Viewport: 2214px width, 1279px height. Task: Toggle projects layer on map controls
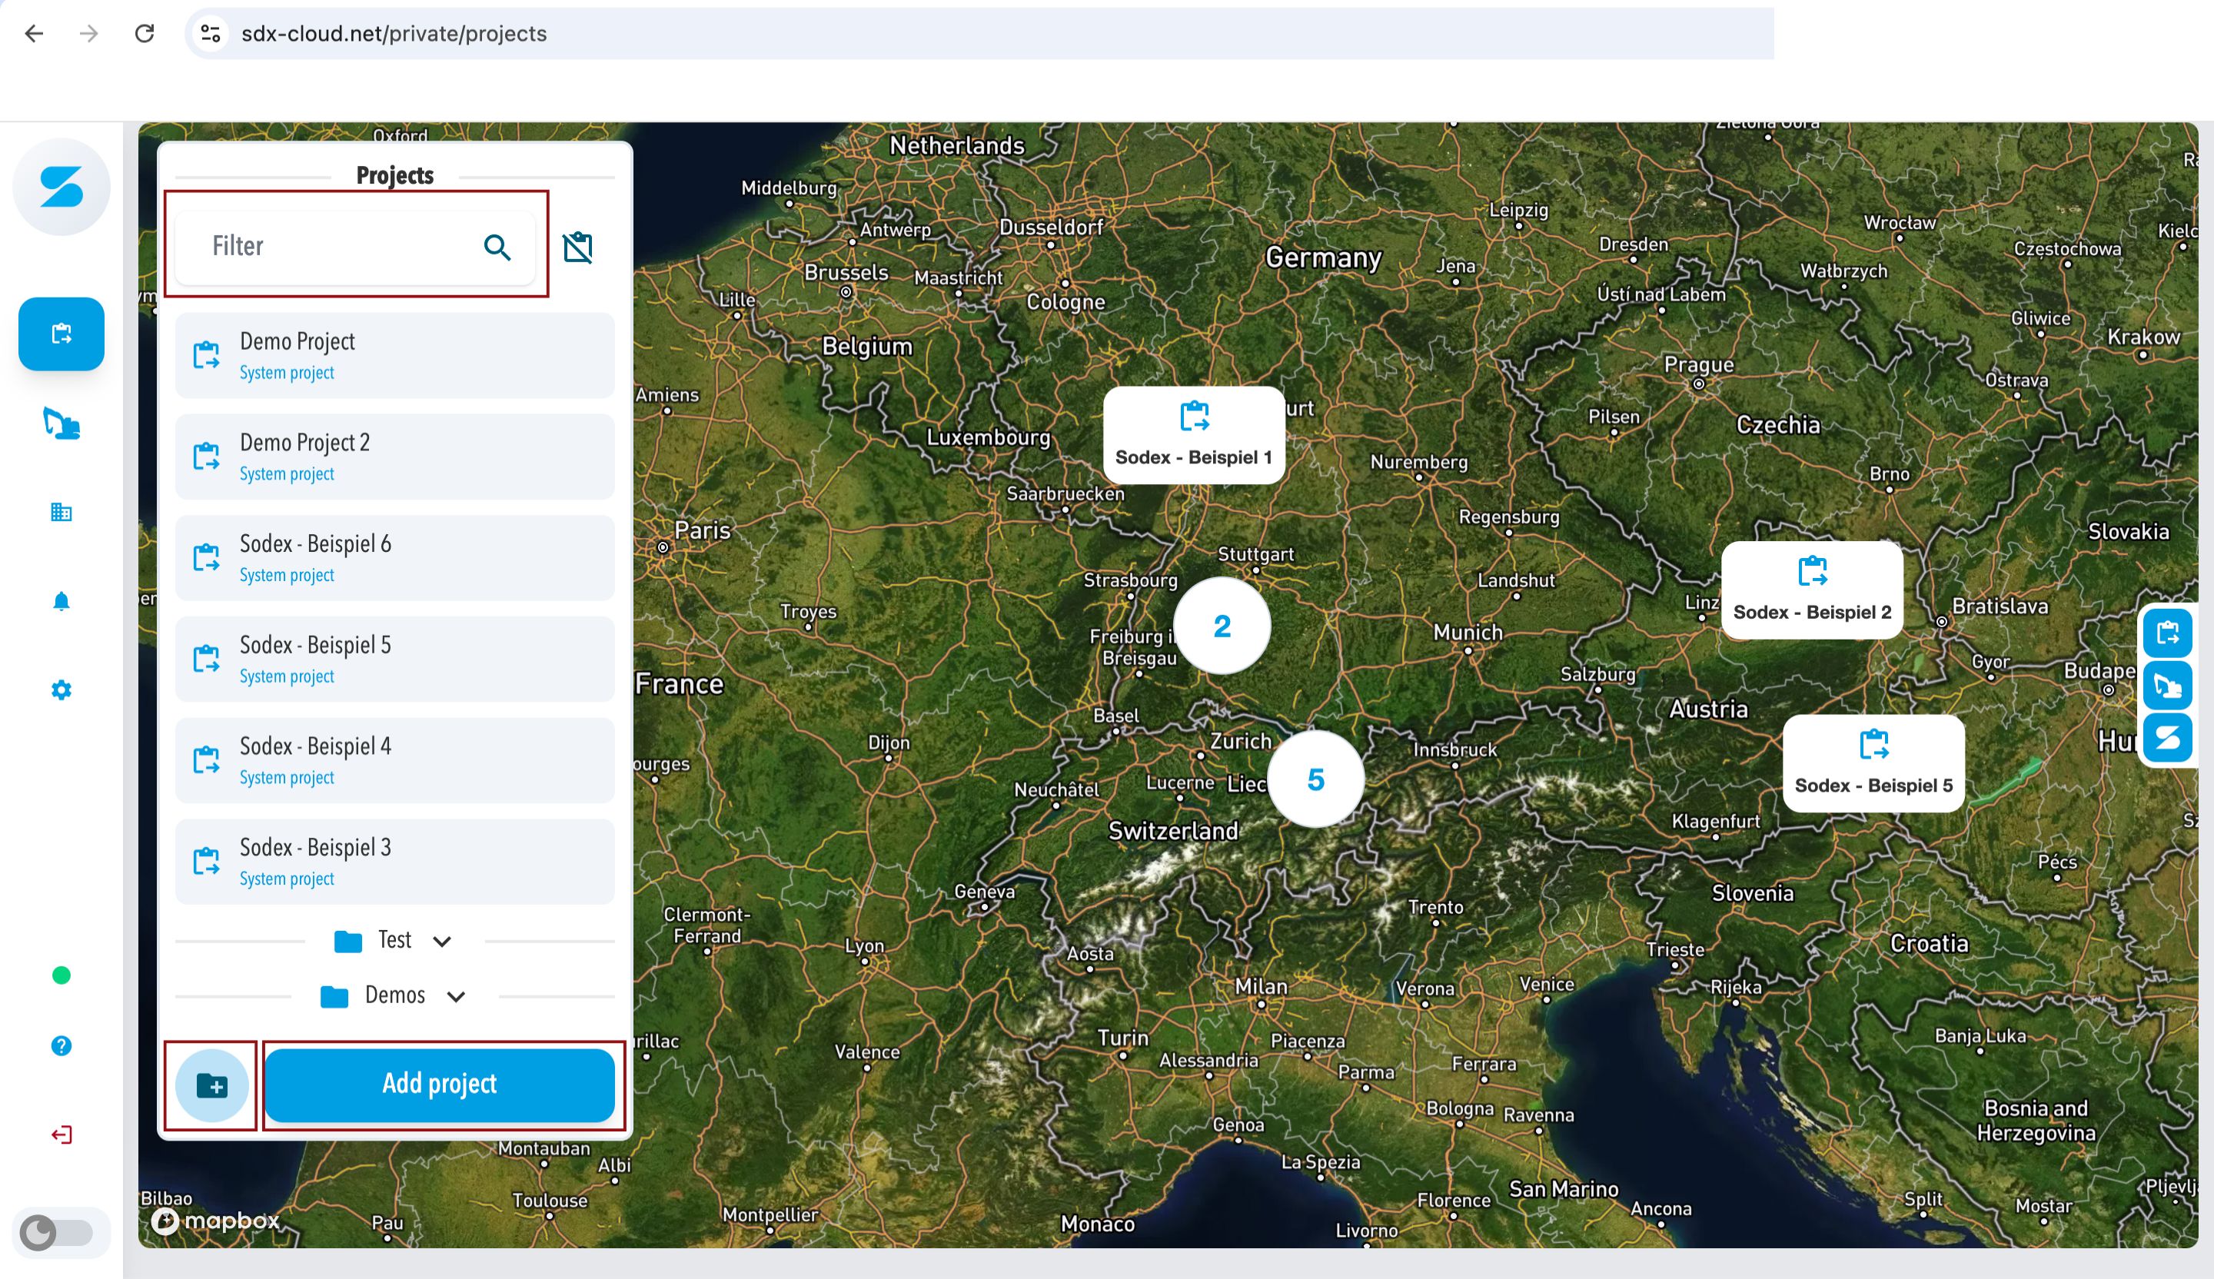tap(2167, 633)
